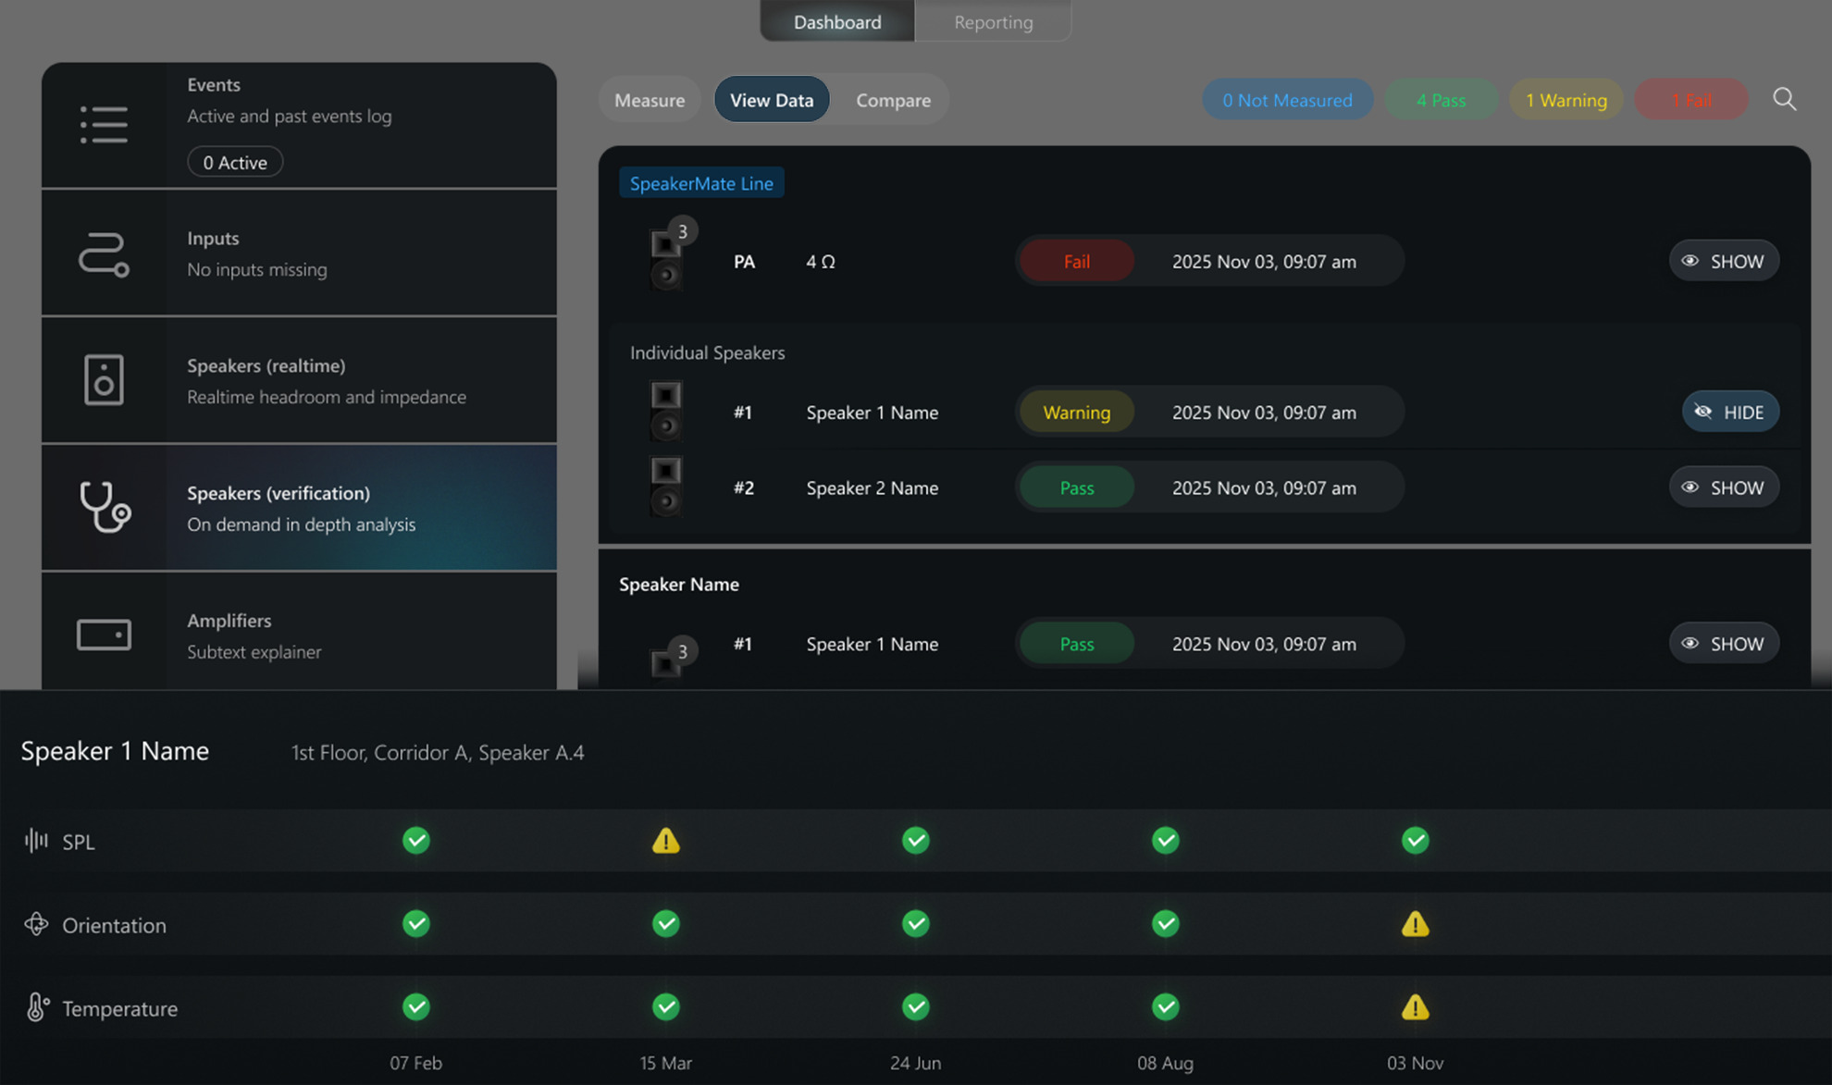Show Speaker 2 Name details
Screen dimensions: 1832x1085
click(x=1723, y=487)
